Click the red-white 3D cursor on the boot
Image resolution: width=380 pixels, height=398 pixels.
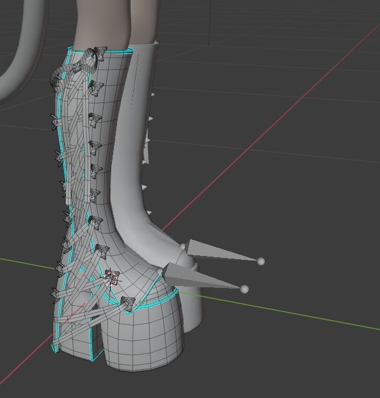click(111, 279)
